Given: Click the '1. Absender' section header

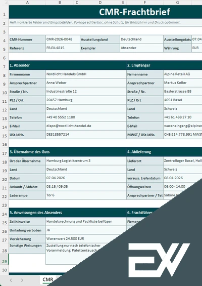Looking at the screenshot, I should click(68, 65).
